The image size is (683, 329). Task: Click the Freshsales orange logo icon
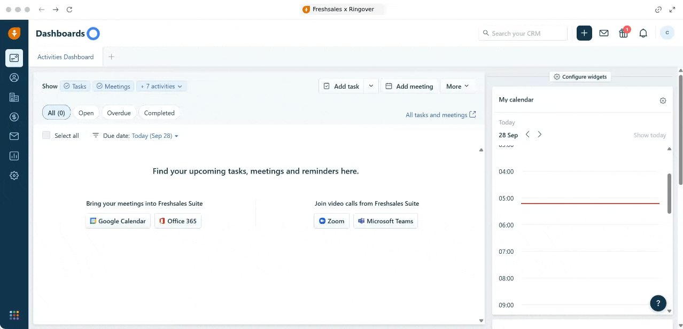(14, 34)
